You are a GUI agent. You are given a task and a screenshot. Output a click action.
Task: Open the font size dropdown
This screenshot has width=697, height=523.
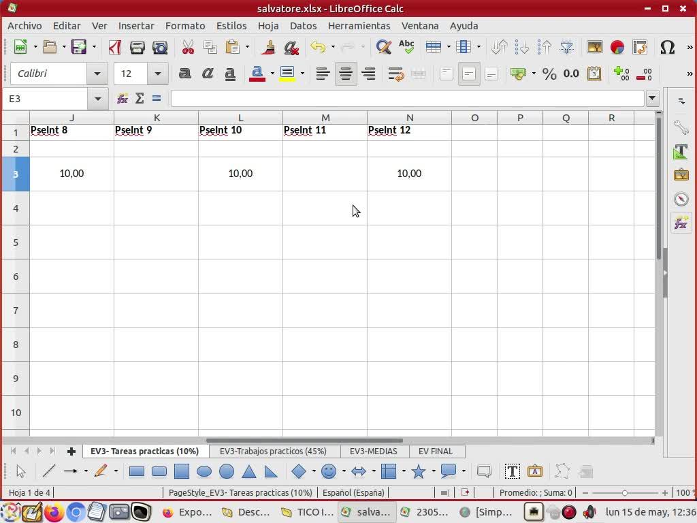(x=157, y=74)
